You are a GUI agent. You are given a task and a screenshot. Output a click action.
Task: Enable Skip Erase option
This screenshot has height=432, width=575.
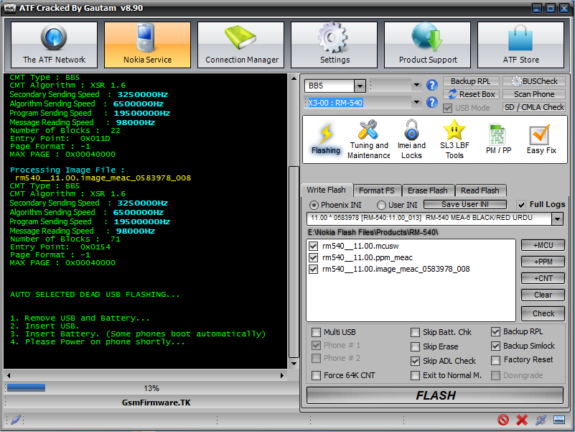tap(415, 346)
